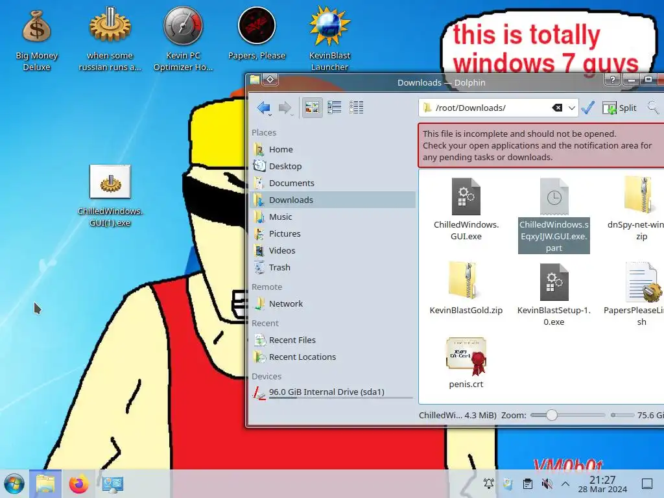664x498 pixels.
Task: Open Videos in Places panel
Action: [332, 251]
